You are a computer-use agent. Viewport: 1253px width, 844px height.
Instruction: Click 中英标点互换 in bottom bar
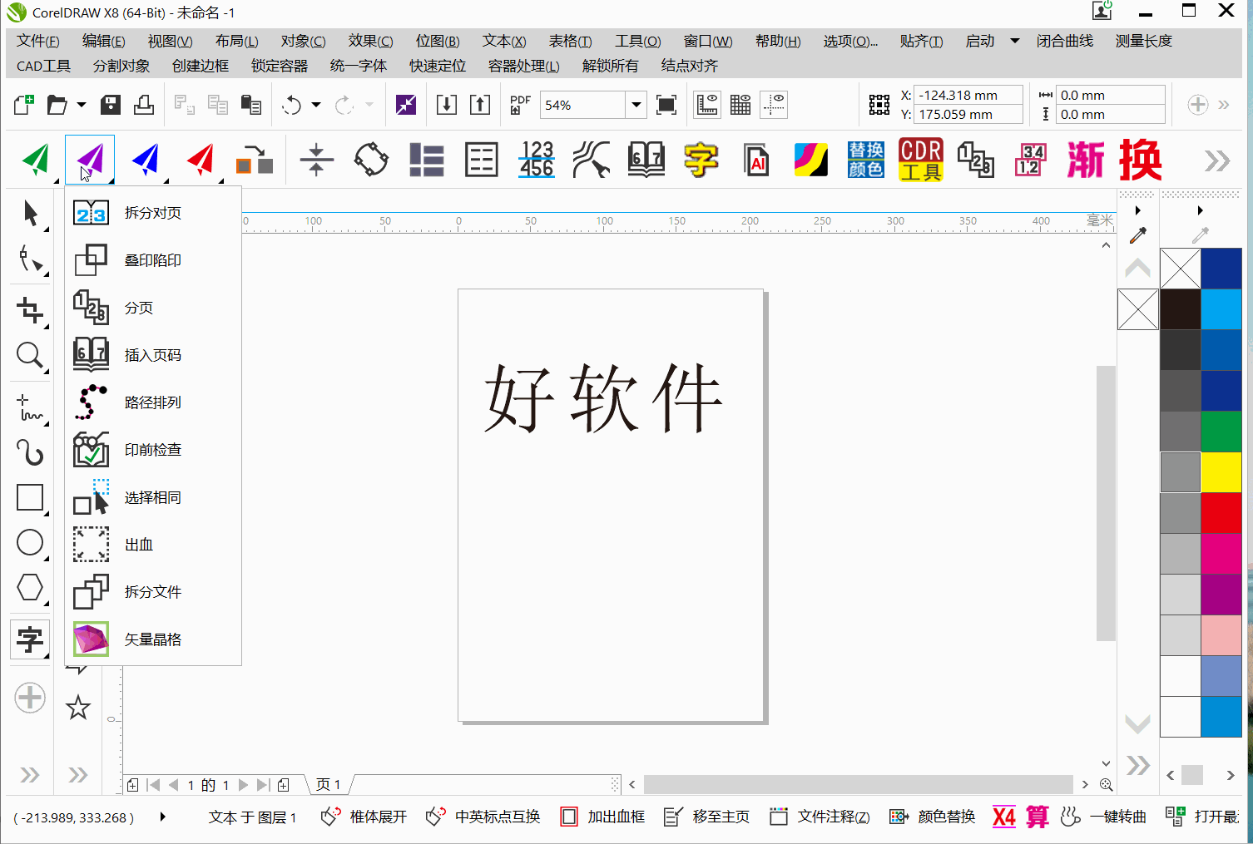483,817
